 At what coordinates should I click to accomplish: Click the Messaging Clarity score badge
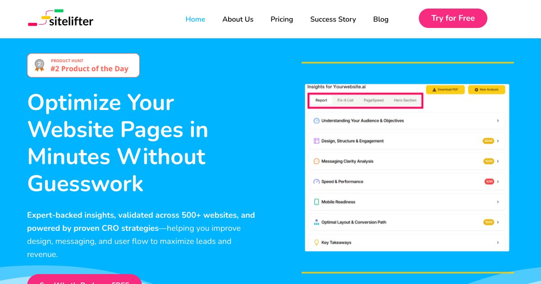tap(488, 161)
